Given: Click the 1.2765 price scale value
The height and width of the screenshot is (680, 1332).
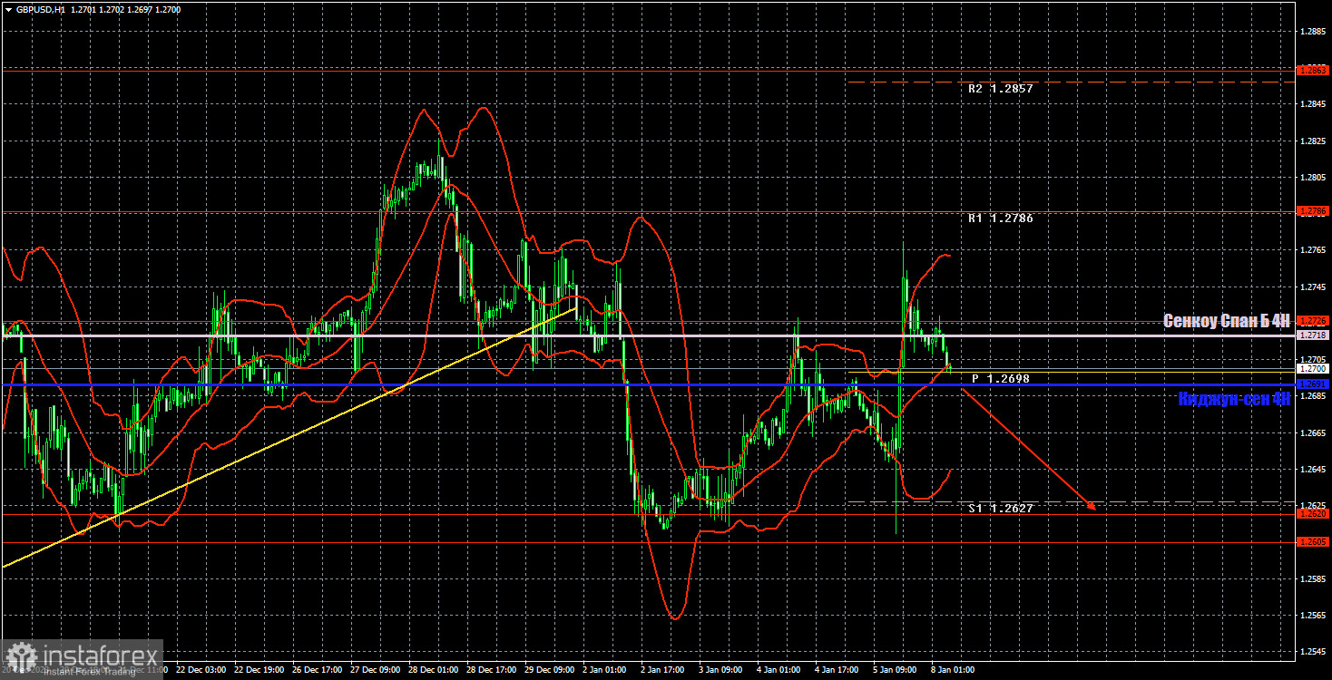Looking at the screenshot, I should coord(1313,250).
